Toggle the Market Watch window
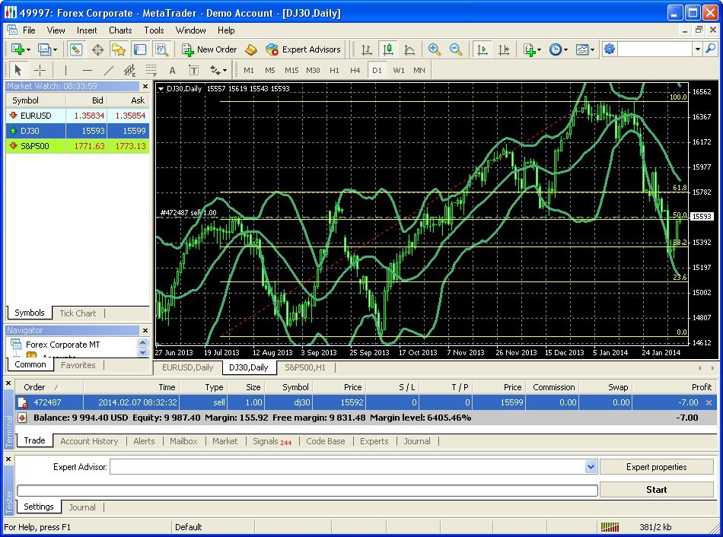The height and width of the screenshot is (537, 723). click(x=76, y=49)
